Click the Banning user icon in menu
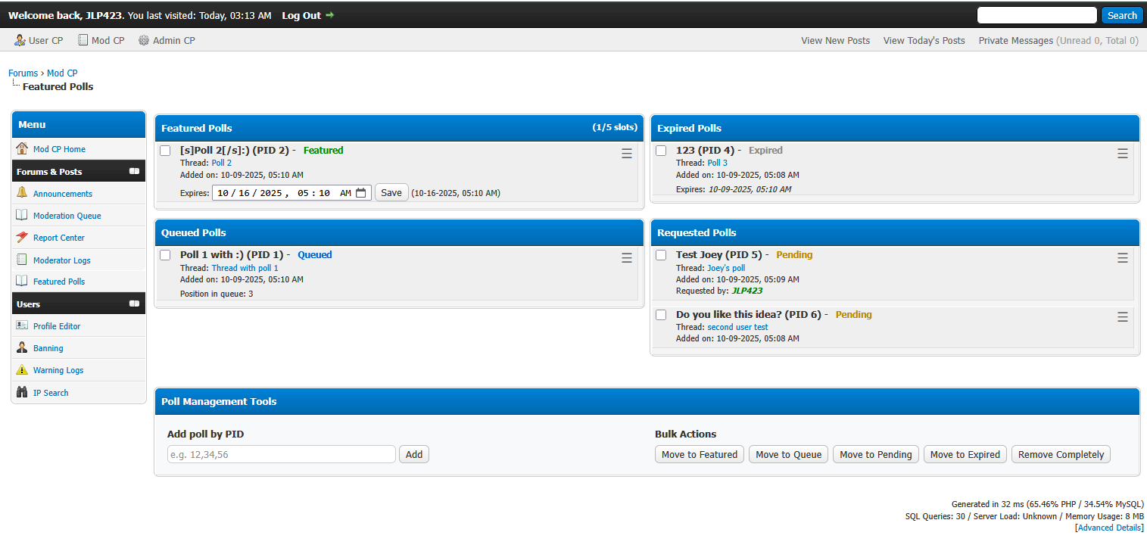Screen dimensions: 1147x548 22,348
